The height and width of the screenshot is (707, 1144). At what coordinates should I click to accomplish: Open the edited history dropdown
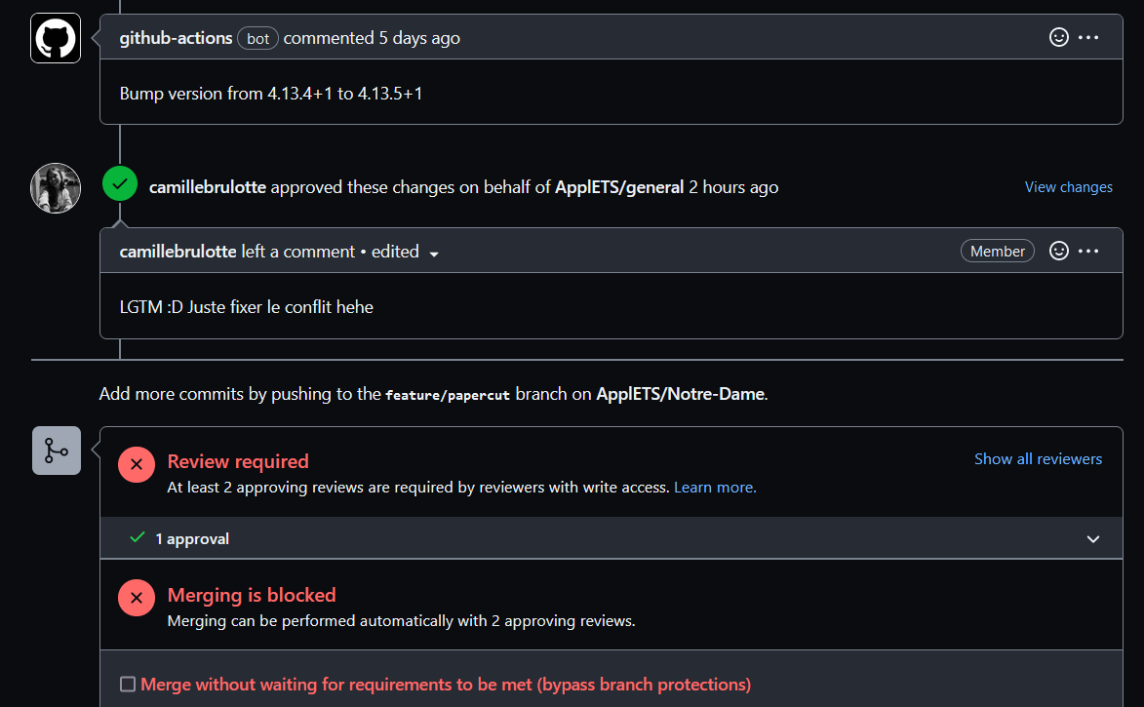(434, 253)
